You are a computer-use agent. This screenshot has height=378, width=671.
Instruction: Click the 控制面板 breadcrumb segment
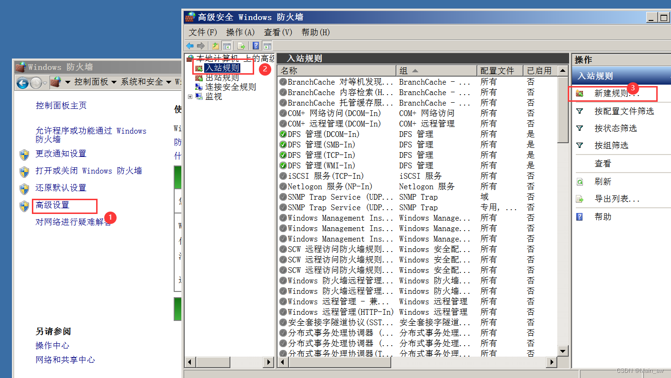91,82
